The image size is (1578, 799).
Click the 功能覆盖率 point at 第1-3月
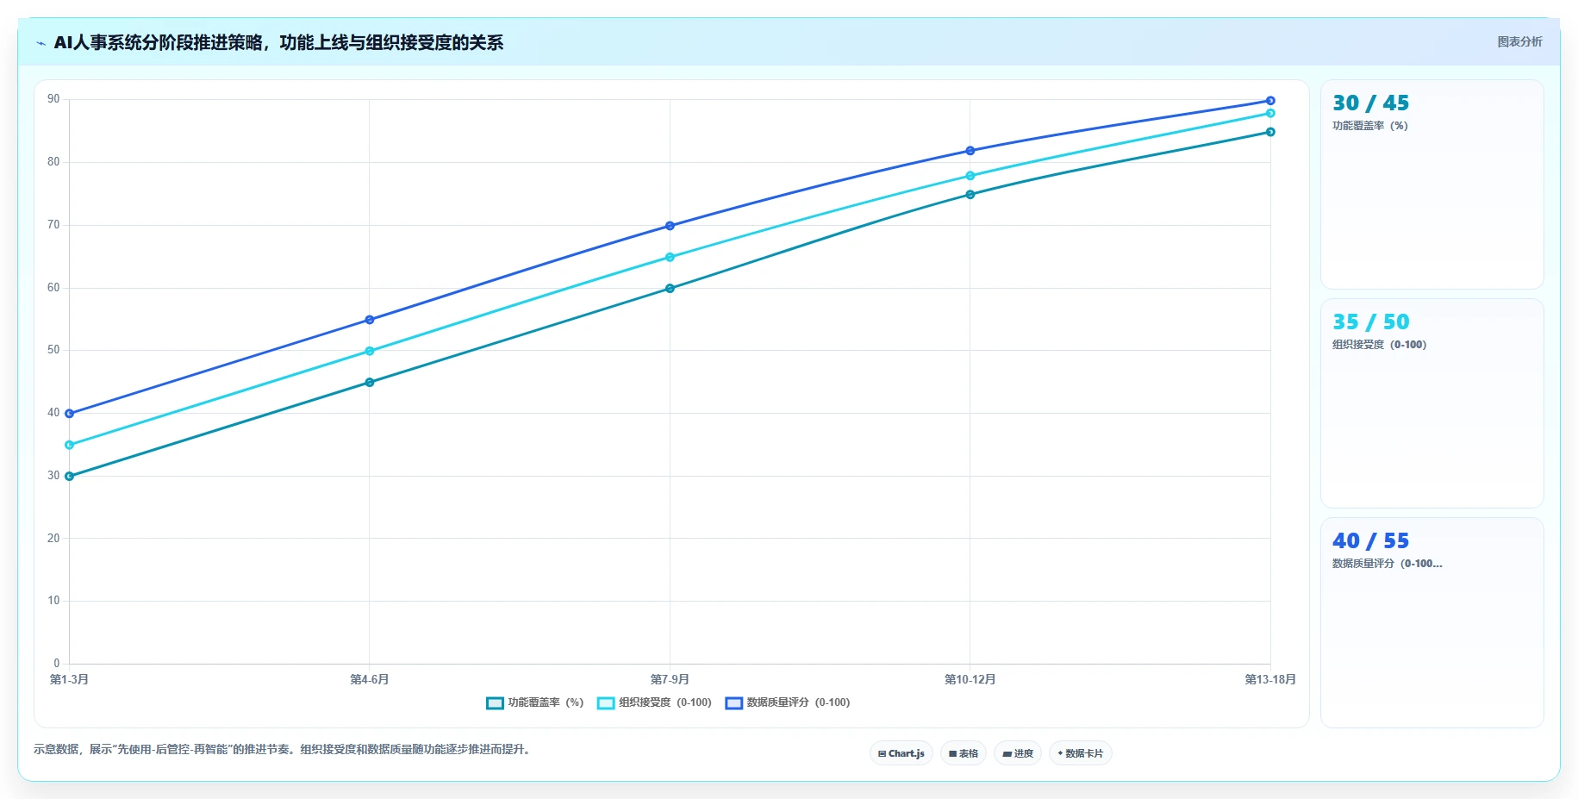click(70, 476)
